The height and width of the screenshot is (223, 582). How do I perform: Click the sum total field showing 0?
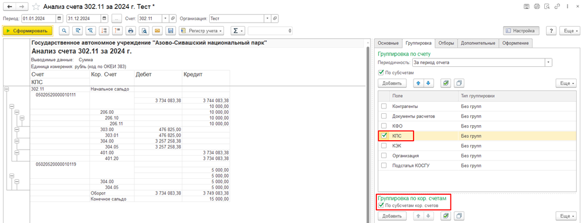point(271,30)
